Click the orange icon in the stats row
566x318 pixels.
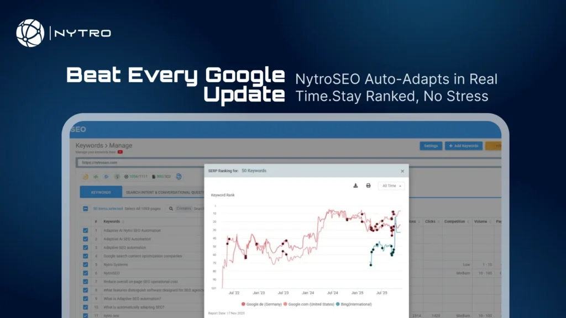86,177
